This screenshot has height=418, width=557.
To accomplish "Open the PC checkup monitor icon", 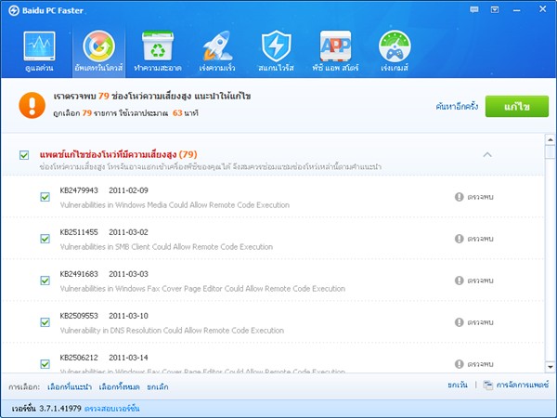I will pos(39,46).
